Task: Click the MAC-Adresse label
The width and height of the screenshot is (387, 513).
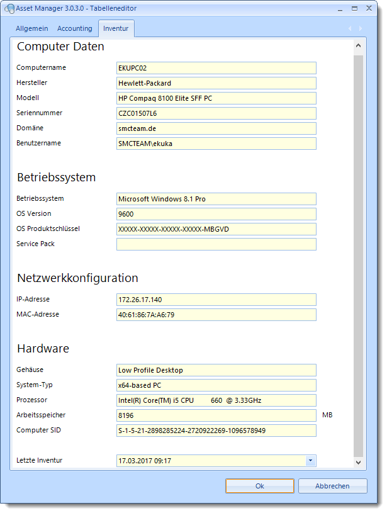Action: click(x=38, y=314)
